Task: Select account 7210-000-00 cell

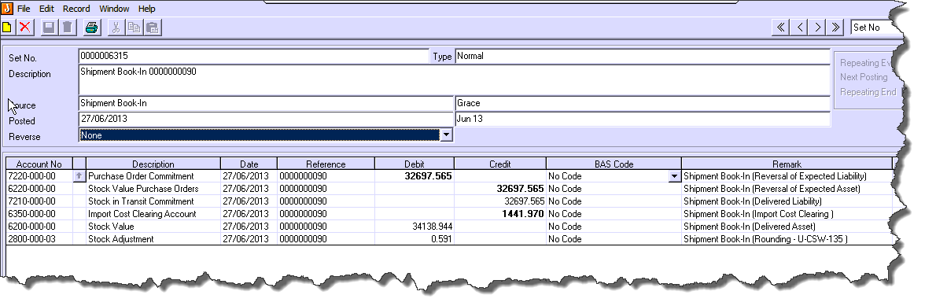Action: coord(39,201)
